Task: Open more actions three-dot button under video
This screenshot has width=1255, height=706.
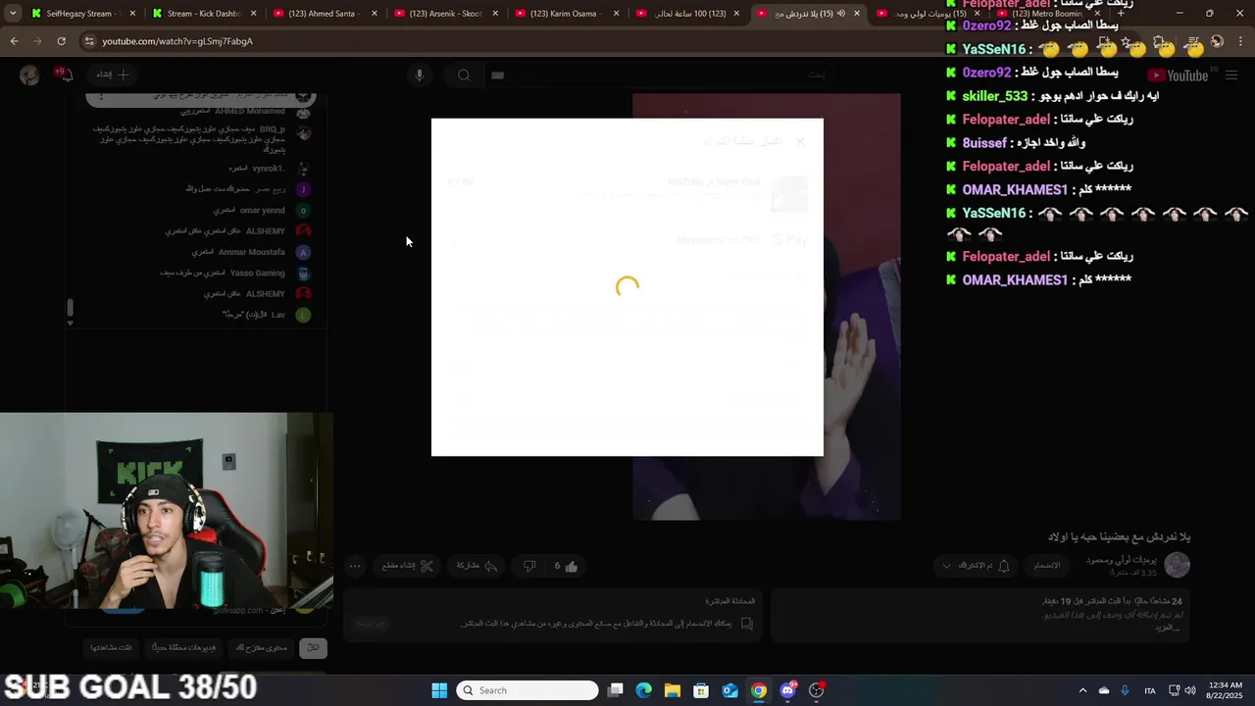Action: point(355,566)
